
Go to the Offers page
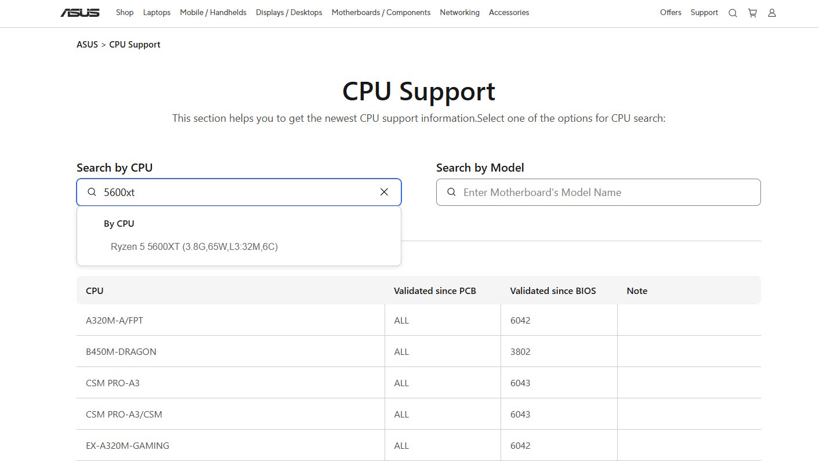coord(671,12)
